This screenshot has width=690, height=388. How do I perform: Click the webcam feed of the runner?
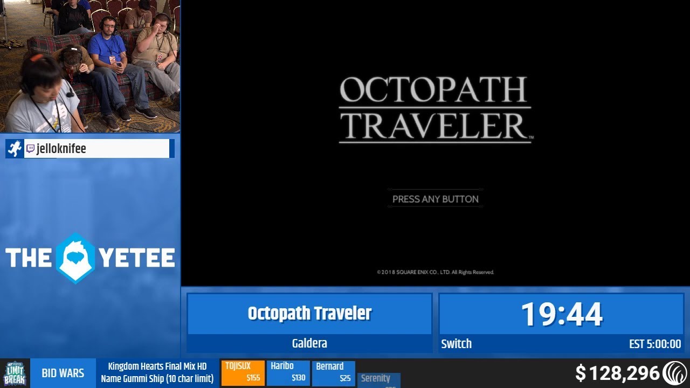(x=90, y=66)
